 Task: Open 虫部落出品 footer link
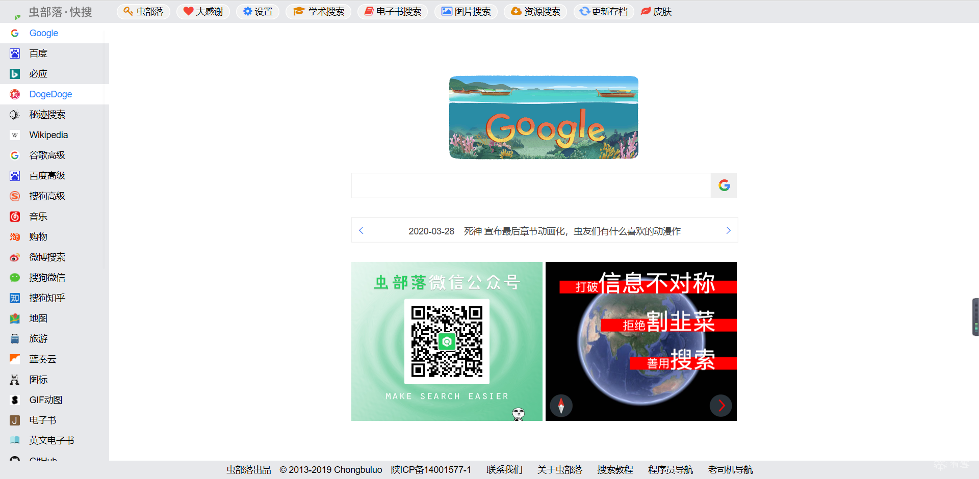tap(249, 470)
